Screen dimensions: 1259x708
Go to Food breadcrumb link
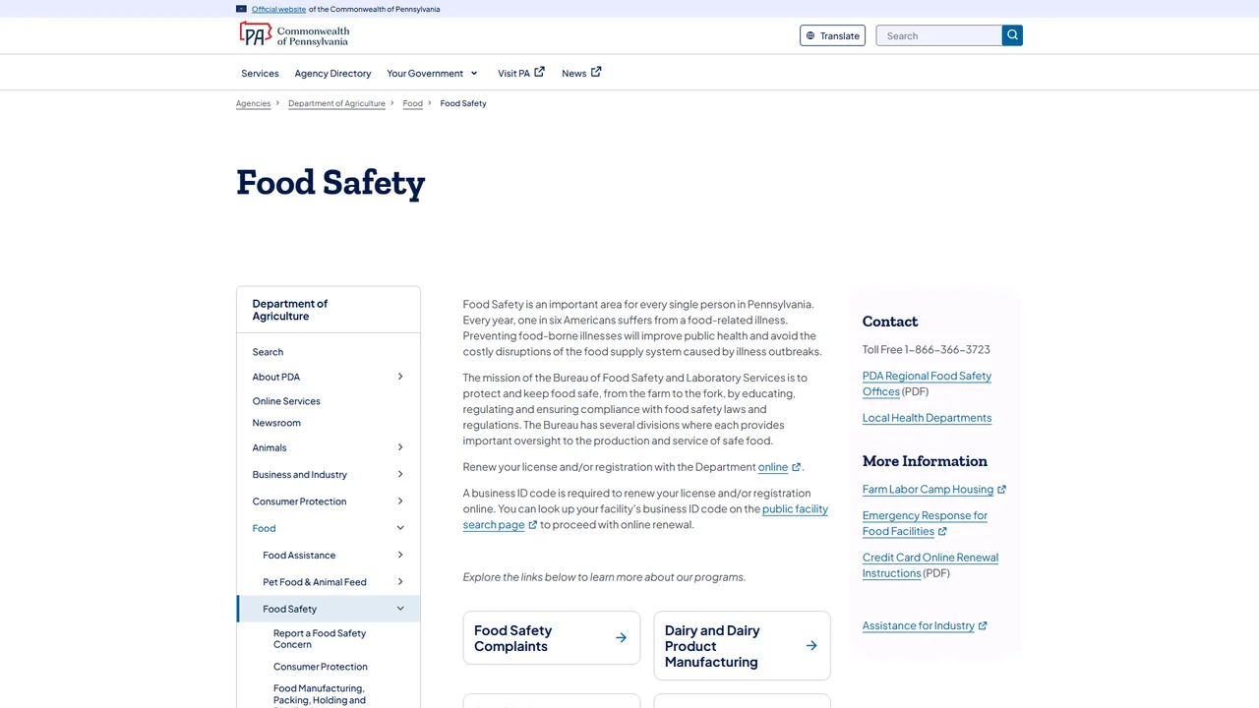pyautogui.click(x=412, y=103)
